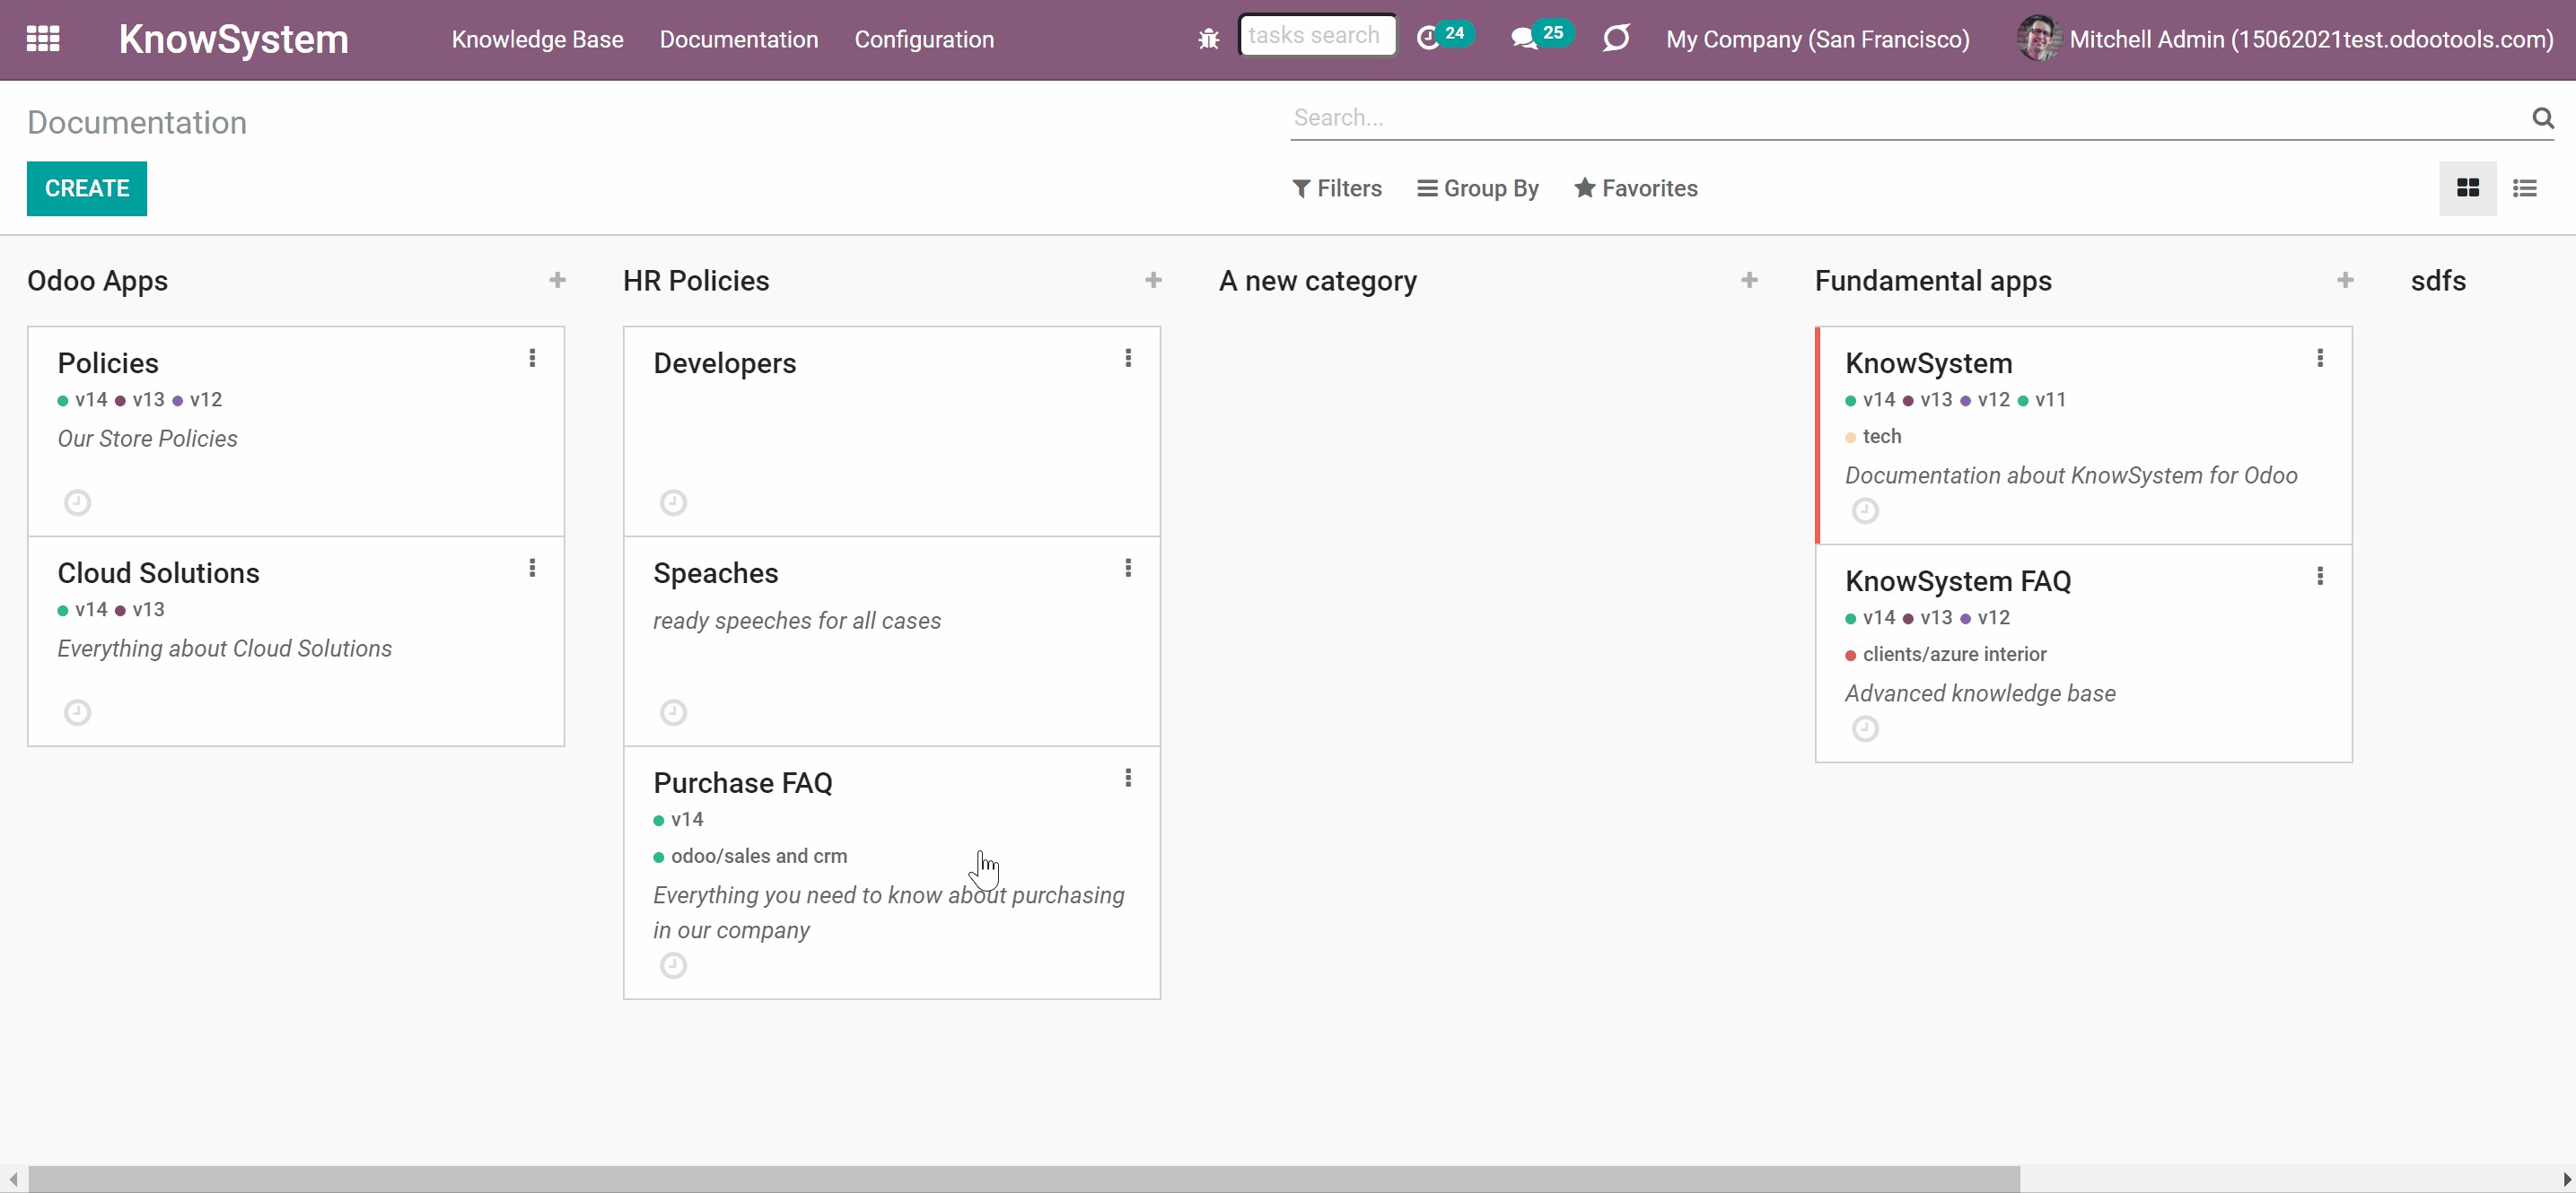Click the CREATE button
This screenshot has height=1193, width=2576.
click(x=87, y=187)
